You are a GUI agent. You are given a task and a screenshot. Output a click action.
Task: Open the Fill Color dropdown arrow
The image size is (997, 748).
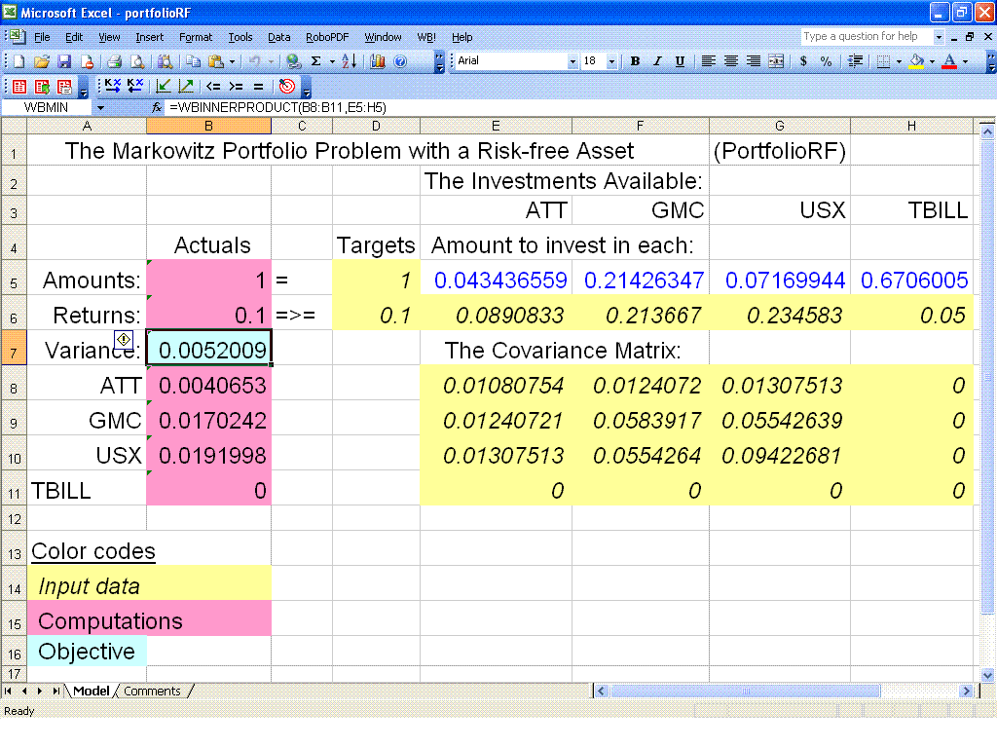click(932, 61)
